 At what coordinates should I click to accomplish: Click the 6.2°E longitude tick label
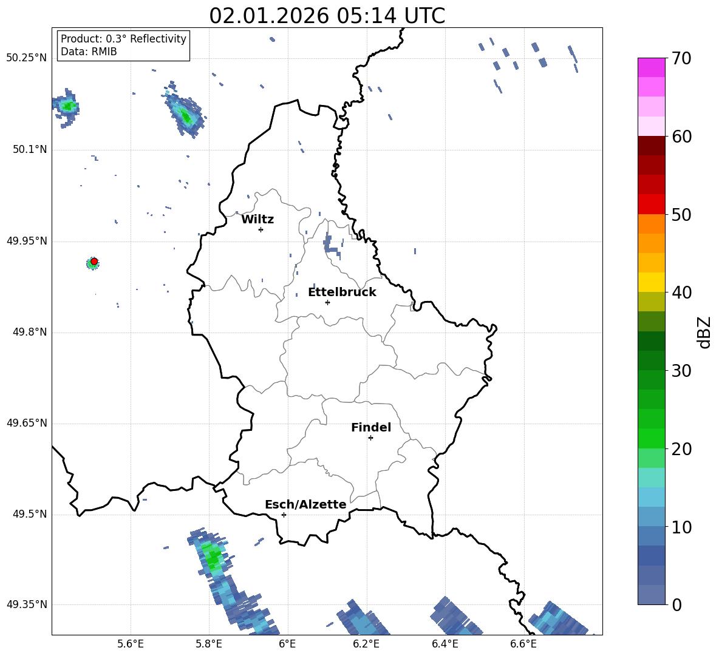click(366, 644)
